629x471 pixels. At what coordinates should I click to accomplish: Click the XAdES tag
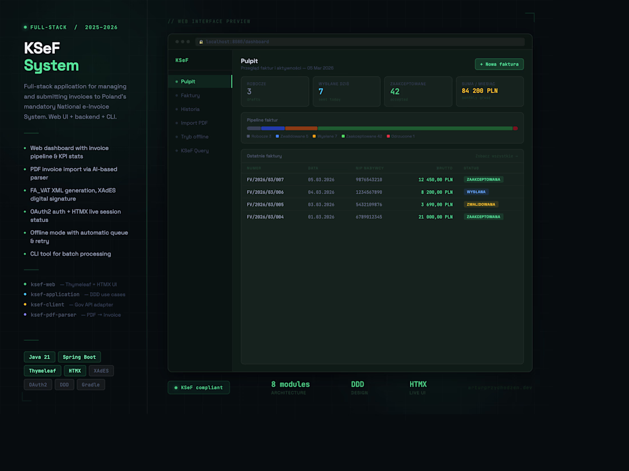(101, 371)
